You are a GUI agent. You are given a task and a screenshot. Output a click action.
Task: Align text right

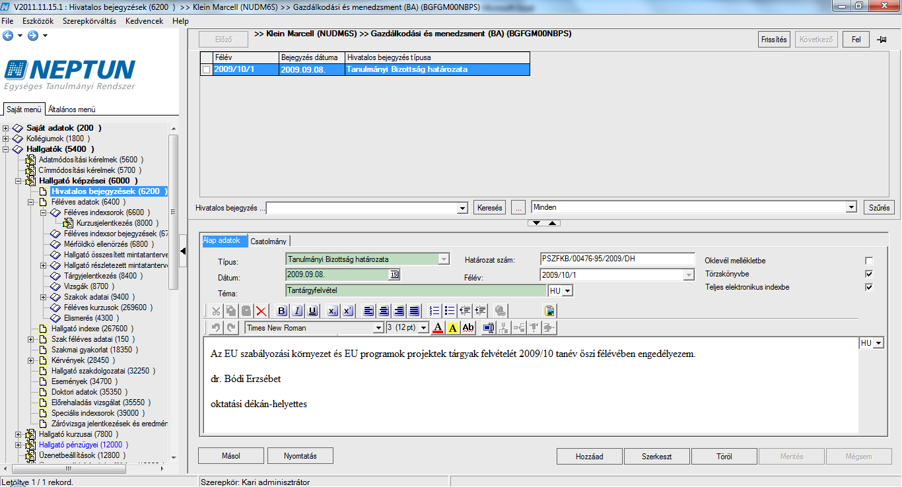399,311
